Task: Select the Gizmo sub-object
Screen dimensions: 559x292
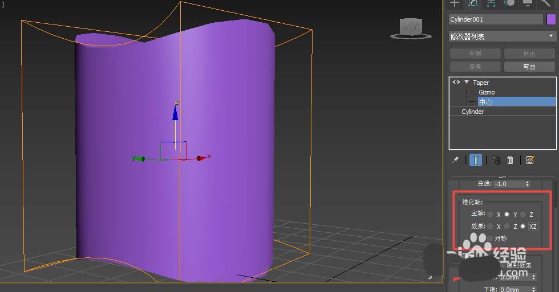Action: [487, 92]
